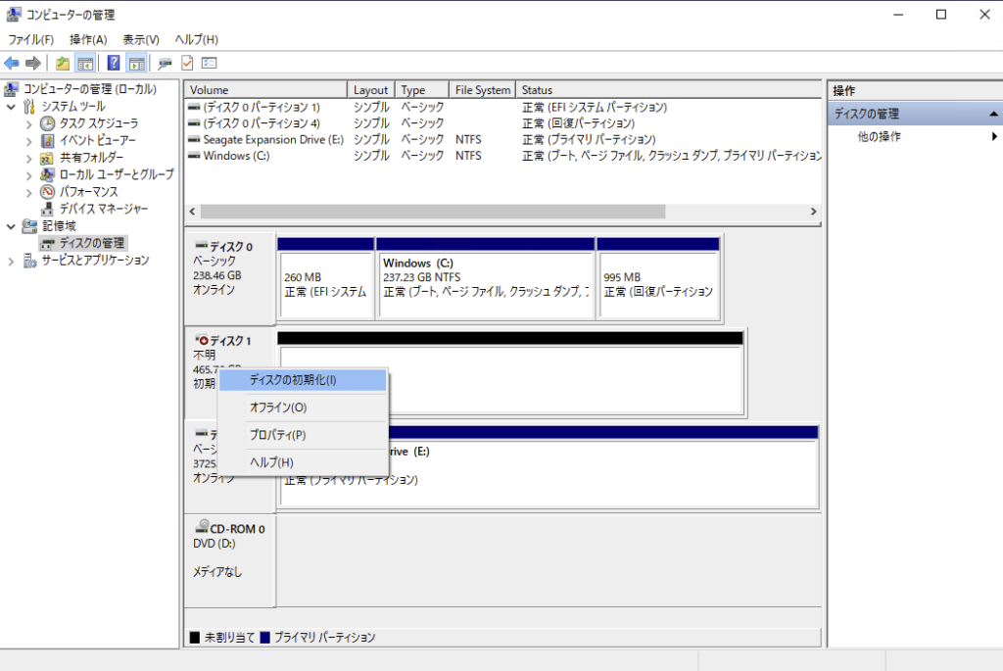
Task: Click the Offline (オフライン) context menu entry
Action: click(277, 407)
